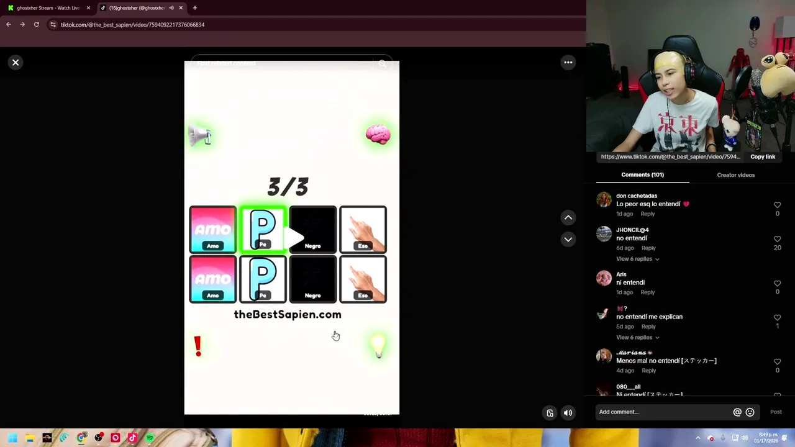Close the ghostxher Stream browser tab
The height and width of the screenshot is (447, 795).
[88, 8]
